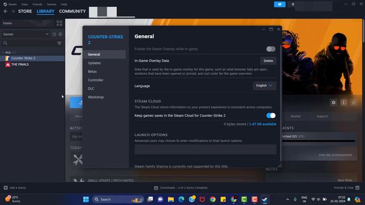This screenshot has width=365, height=205.
Task: Open the Windows Start menu
Action: click(x=86, y=199)
